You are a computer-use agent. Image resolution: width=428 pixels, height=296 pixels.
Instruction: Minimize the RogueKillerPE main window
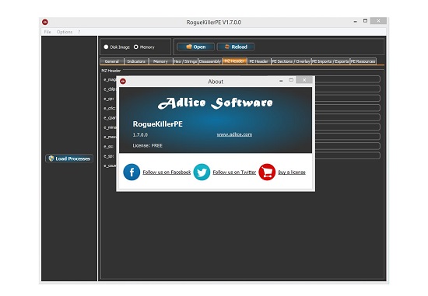[x=356, y=21]
